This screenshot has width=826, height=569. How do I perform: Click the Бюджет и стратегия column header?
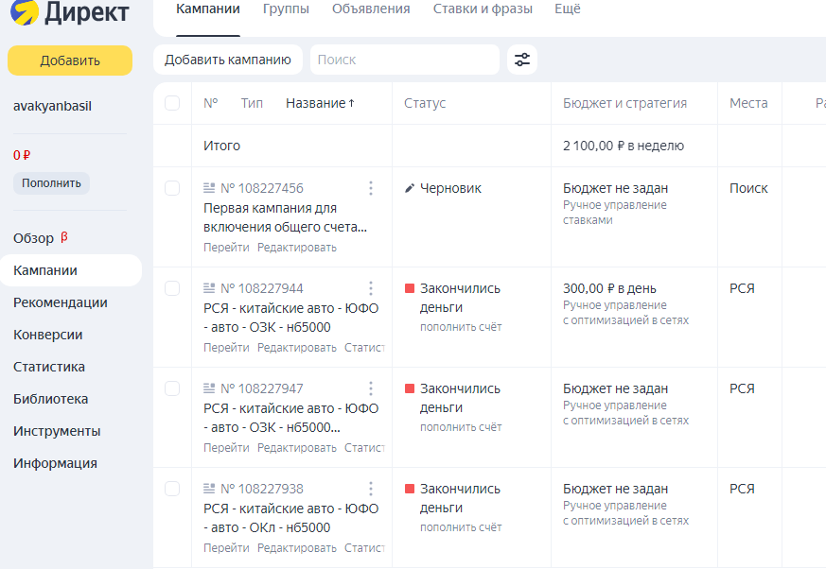[624, 103]
